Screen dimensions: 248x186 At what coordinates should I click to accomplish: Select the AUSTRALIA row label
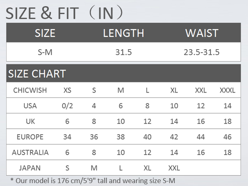(x=30, y=152)
